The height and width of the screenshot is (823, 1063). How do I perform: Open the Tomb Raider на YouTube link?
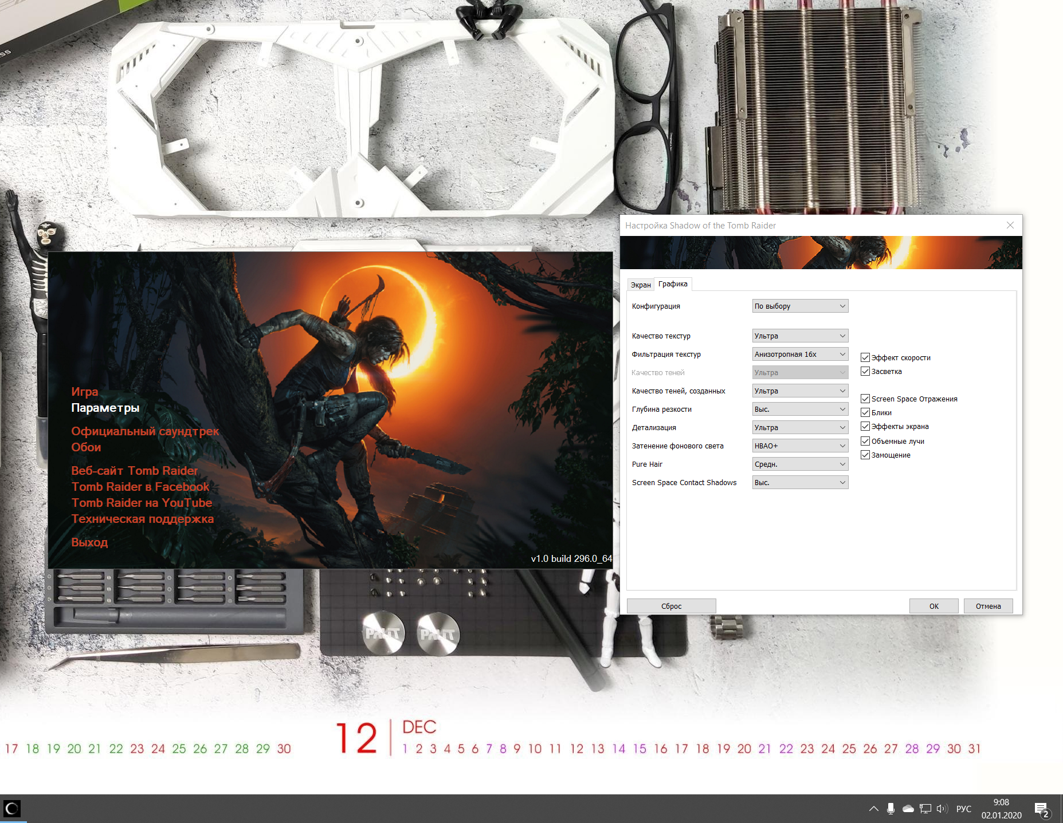coord(142,503)
